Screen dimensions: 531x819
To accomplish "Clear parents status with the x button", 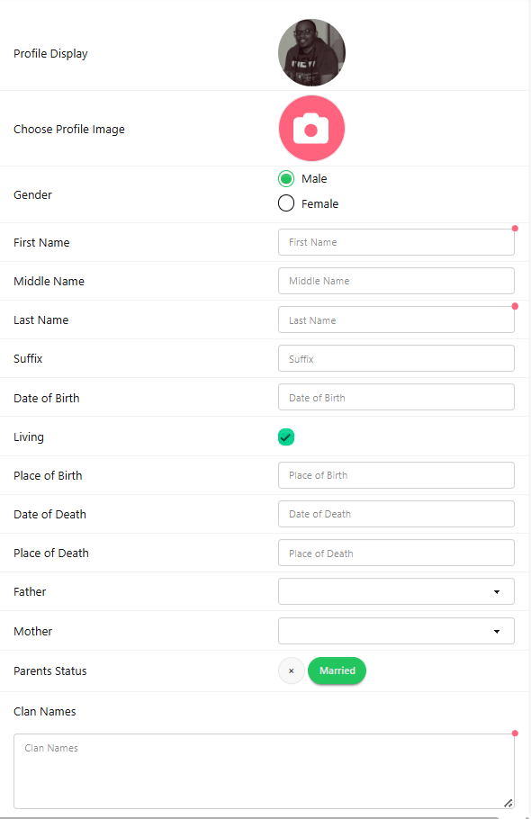I will tap(292, 670).
